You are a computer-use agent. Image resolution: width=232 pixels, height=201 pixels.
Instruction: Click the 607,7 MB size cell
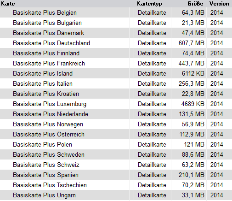[x=192, y=43]
